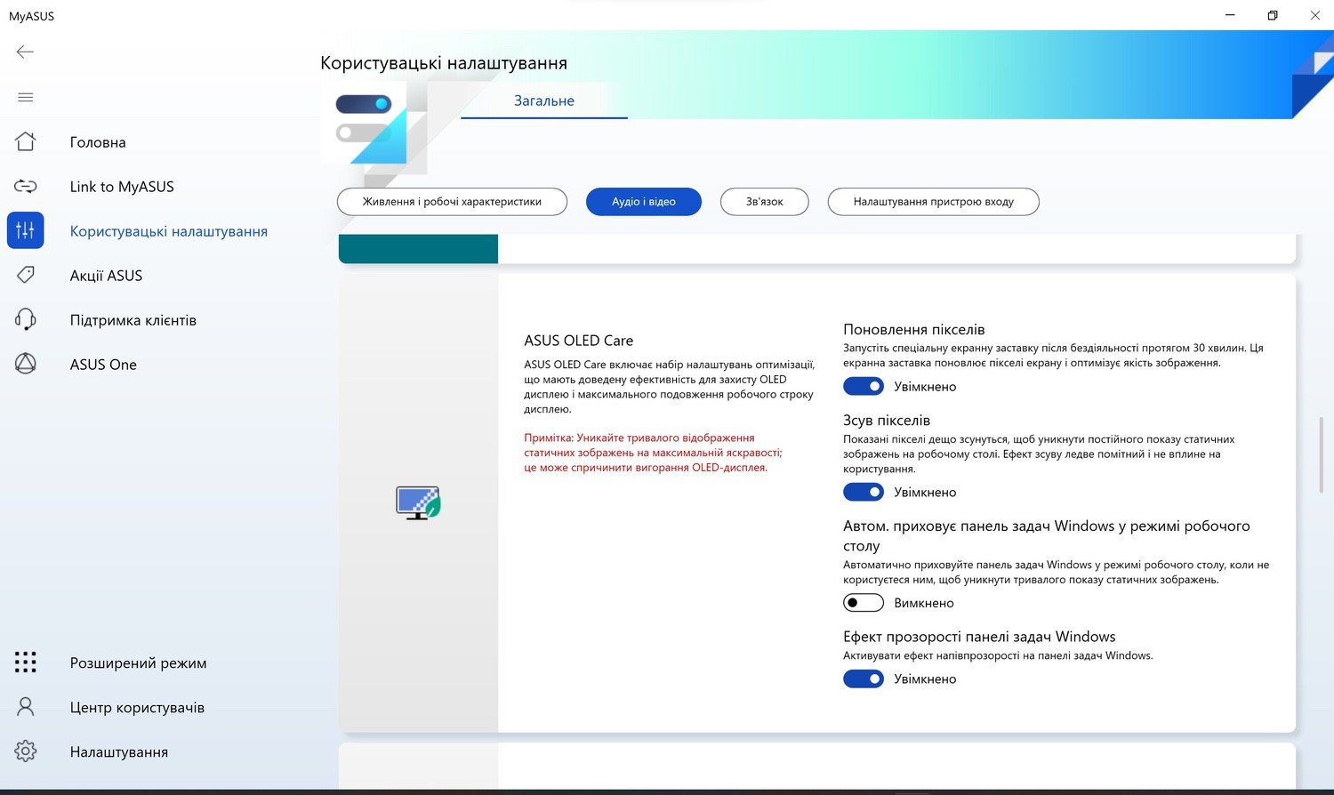Minimize the MyASUS window
Viewport: 1334px width, 795px height.
coord(1230,15)
